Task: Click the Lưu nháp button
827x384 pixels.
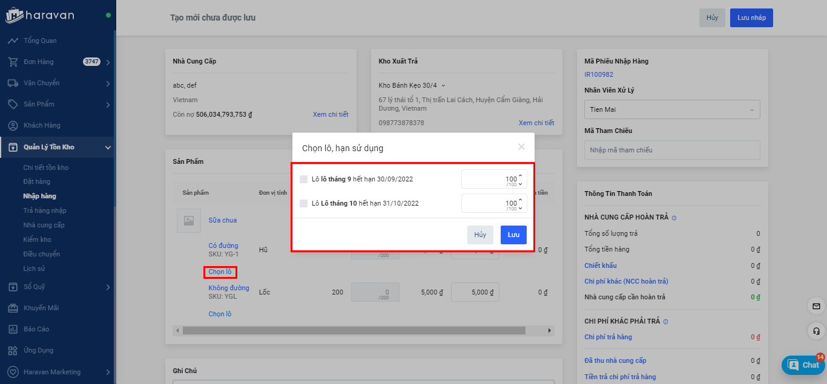Action: [x=751, y=18]
